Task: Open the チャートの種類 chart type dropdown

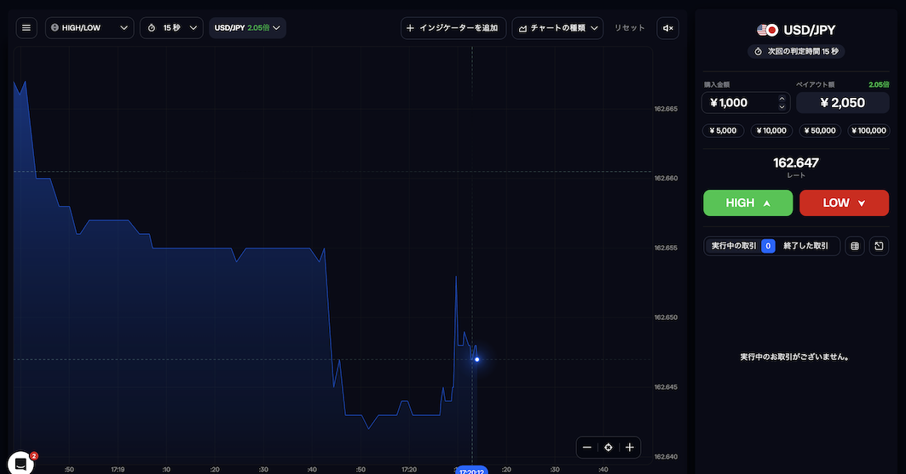Action: 557,28
